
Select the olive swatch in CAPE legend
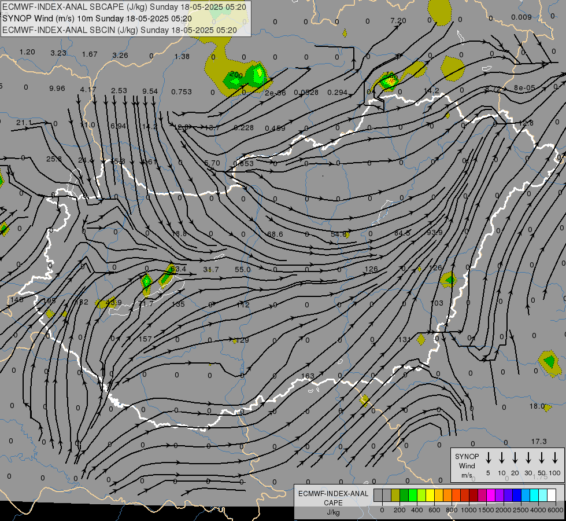(x=395, y=496)
